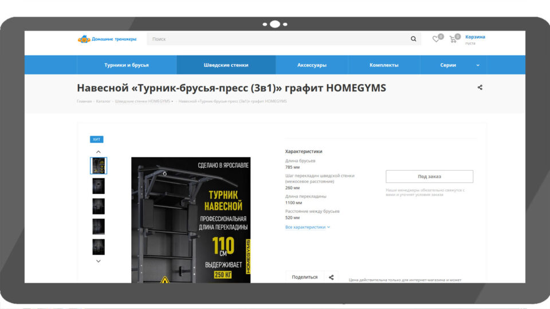Click the Поделиться button
This screenshot has width=550, height=309.
(304, 277)
